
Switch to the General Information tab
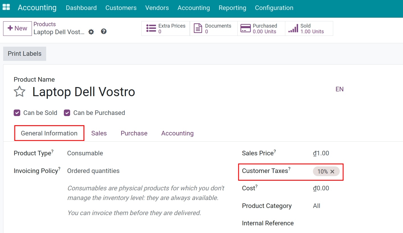(x=49, y=133)
